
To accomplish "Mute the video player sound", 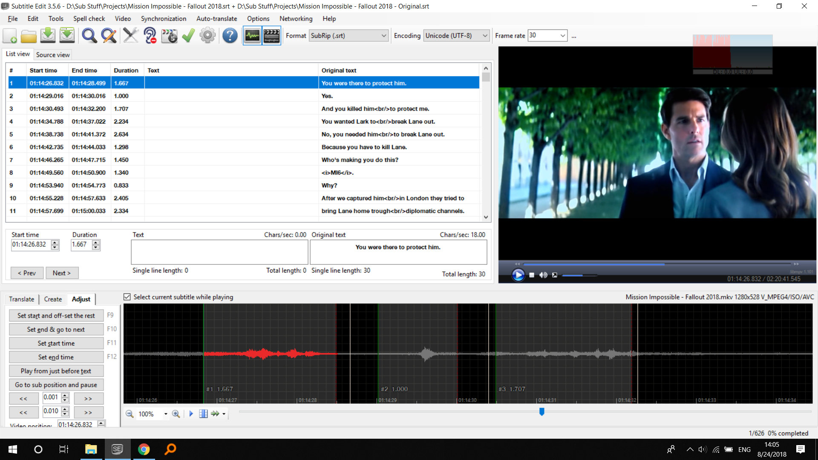I will pos(543,275).
